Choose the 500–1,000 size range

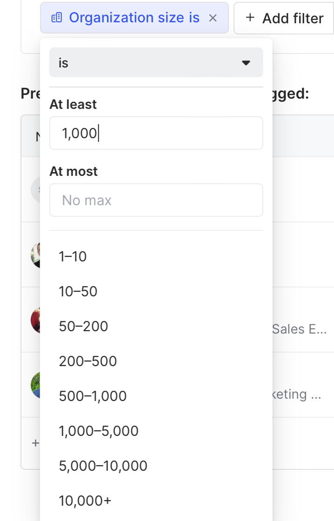coord(93,396)
